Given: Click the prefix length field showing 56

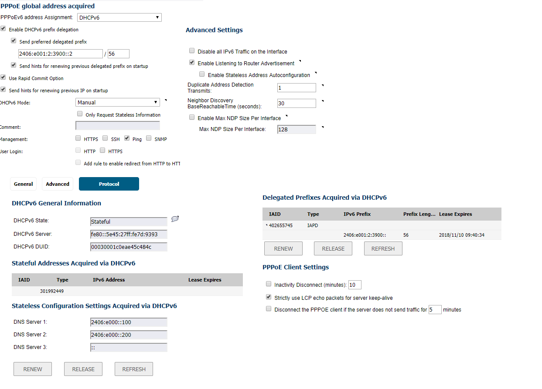Looking at the screenshot, I should [x=119, y=54].
